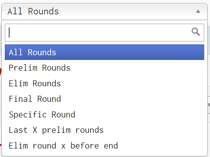Pick Final Round in the dropdown list

point(35,99)
